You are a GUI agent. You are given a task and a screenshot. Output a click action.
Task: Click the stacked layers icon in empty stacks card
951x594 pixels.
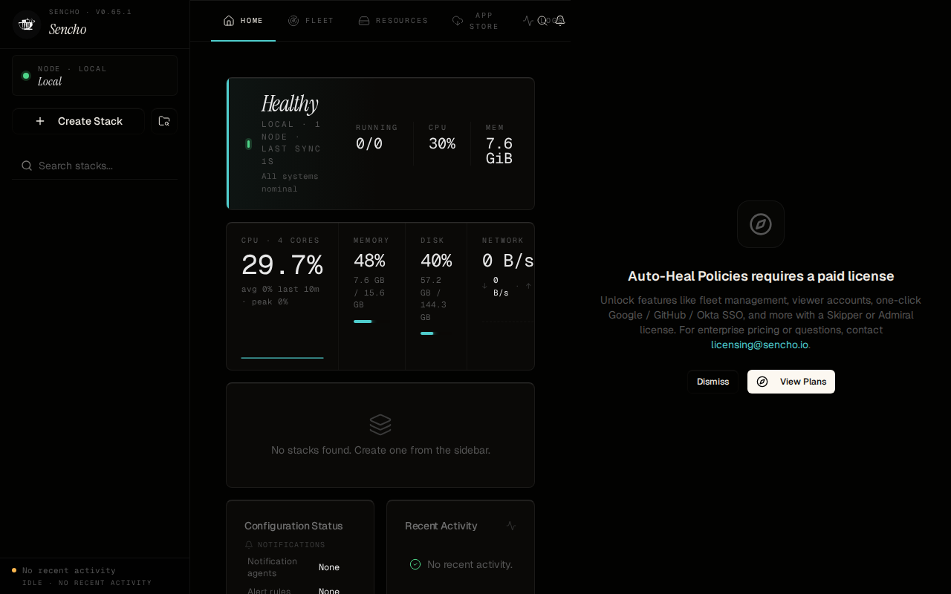tap(380, 425)
